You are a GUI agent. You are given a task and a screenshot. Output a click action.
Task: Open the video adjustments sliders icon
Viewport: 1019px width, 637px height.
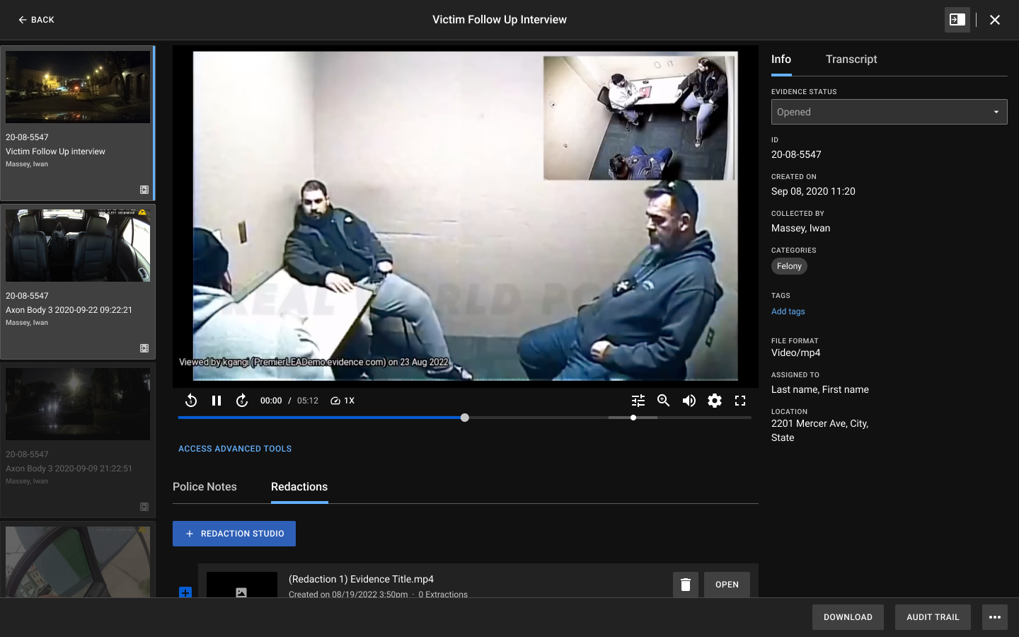pos(638,401)
